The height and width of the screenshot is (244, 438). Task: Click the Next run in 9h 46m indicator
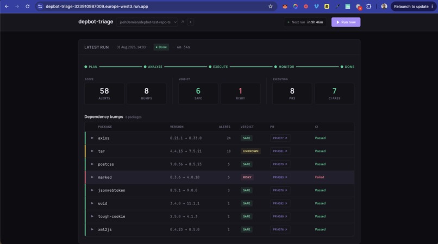305,22
